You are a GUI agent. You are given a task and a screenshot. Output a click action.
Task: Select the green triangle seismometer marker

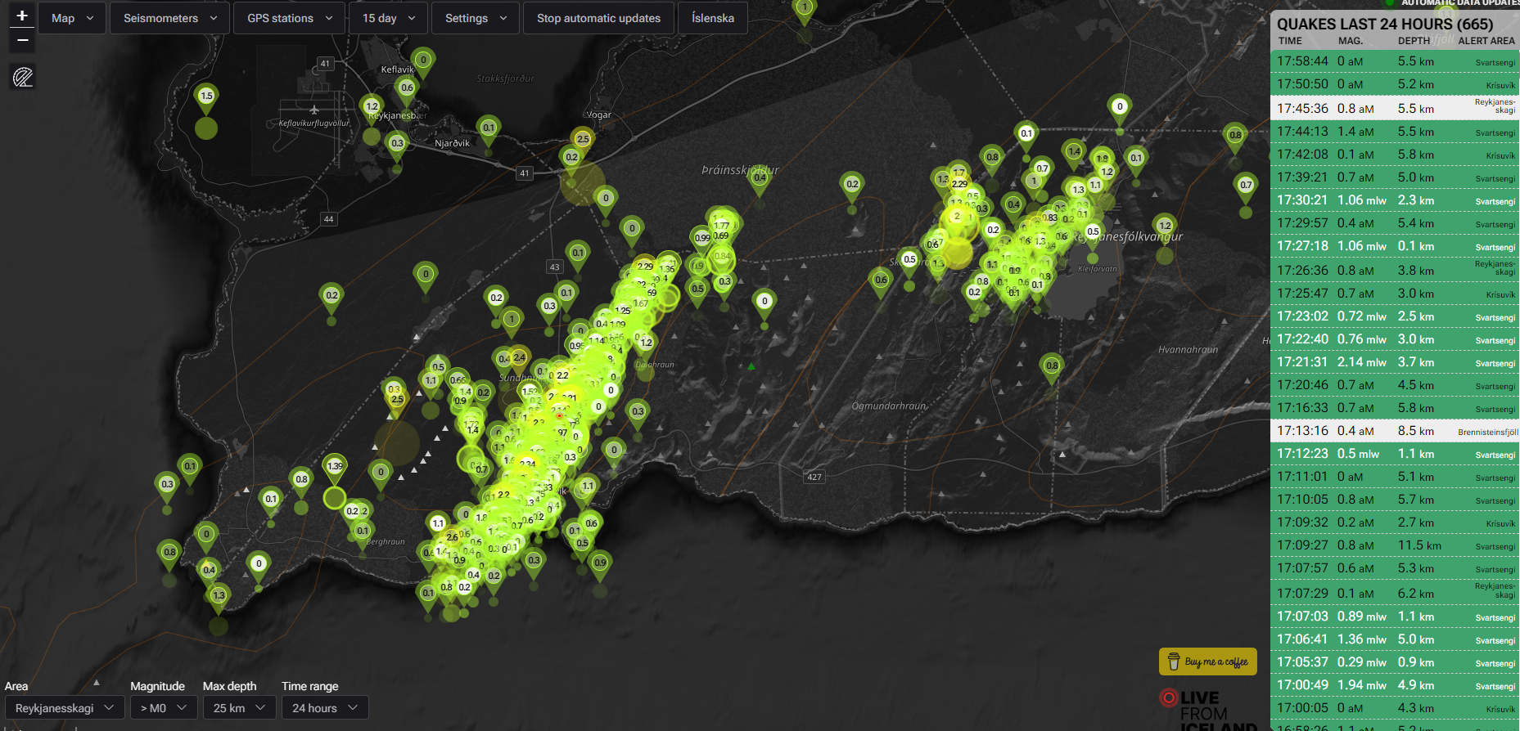pyautogui.click(x=751, y=366)
